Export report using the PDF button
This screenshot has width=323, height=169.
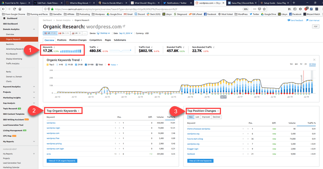coord(316,26)
